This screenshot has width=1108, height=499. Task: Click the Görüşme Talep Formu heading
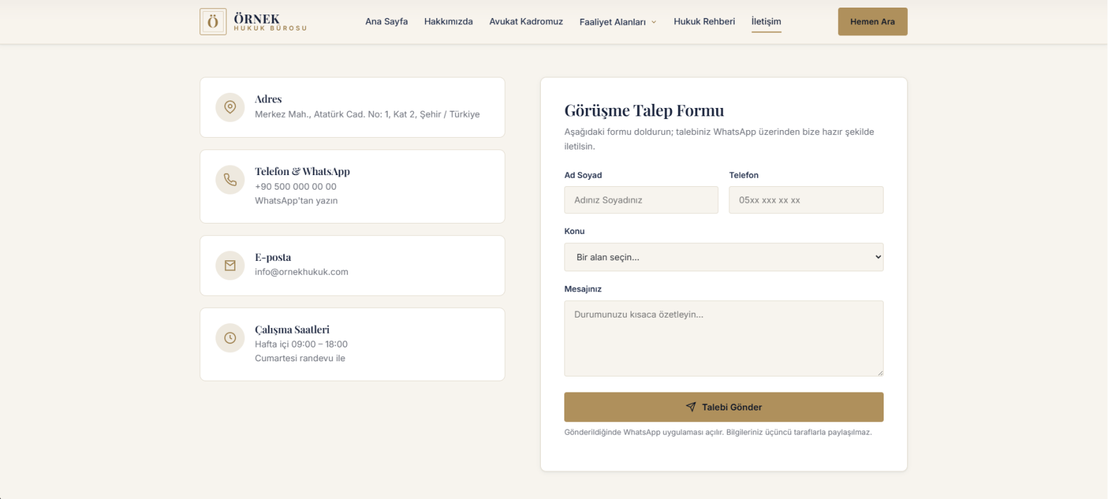pyautogui.click(x=644, y=111)
